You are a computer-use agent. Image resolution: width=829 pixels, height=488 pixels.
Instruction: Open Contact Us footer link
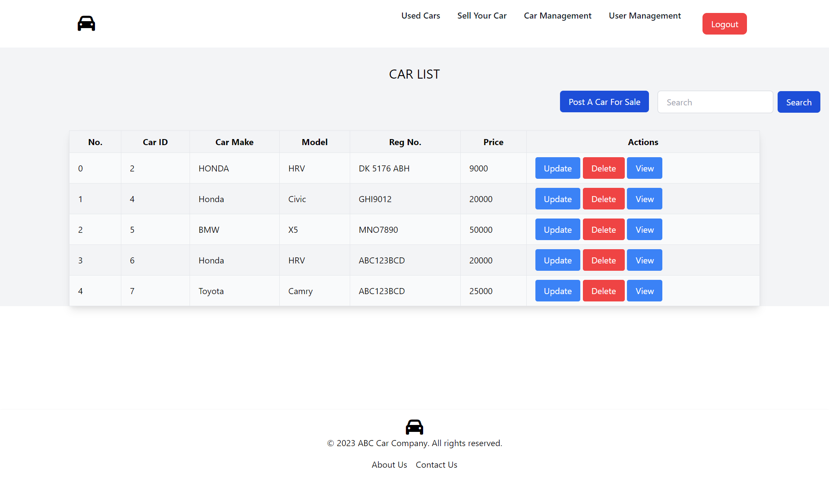point(436,465)
